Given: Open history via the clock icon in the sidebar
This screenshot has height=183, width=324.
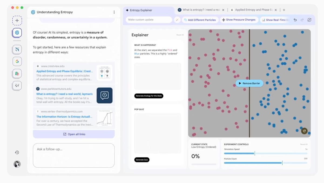Looking at the screenshot, I should (17, 152).
